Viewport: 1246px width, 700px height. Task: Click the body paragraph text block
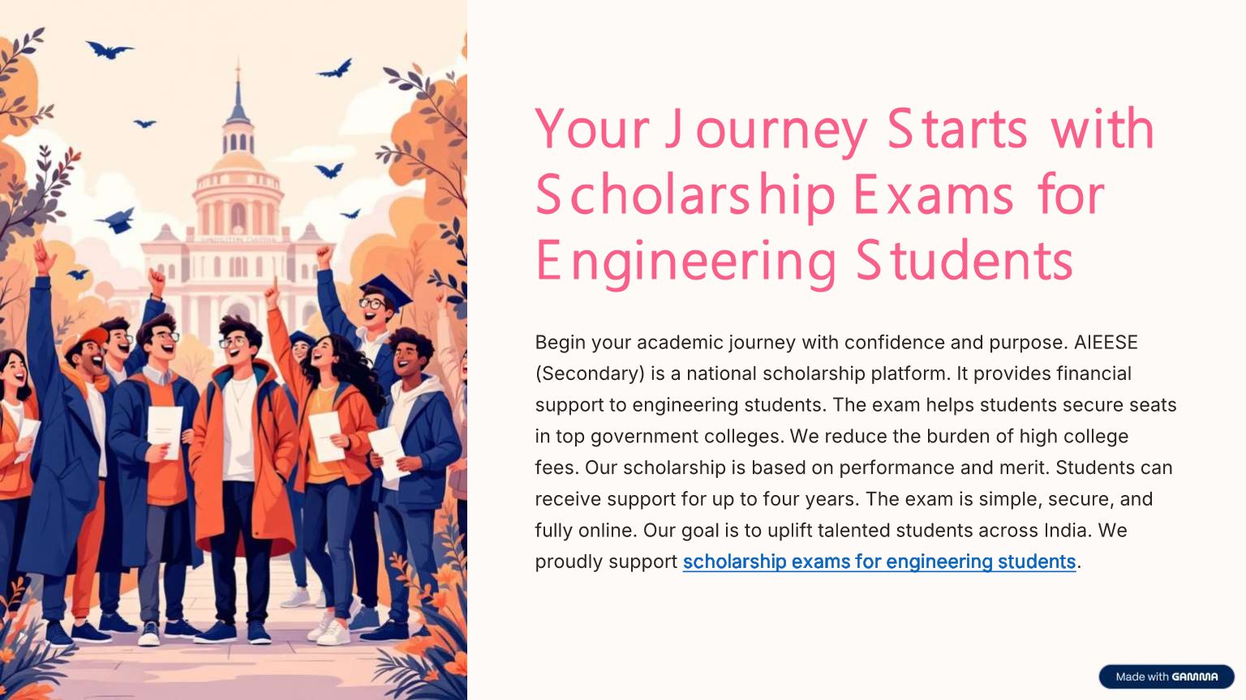tap(856, 451)
